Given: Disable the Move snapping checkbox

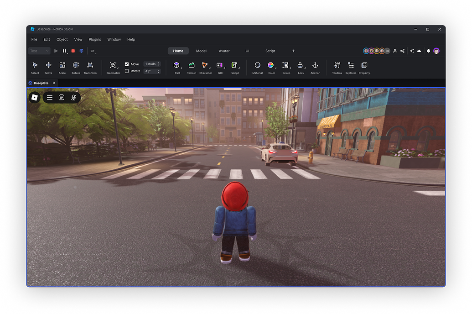Looking at the screenshot, I should click(x=126, y=64).
